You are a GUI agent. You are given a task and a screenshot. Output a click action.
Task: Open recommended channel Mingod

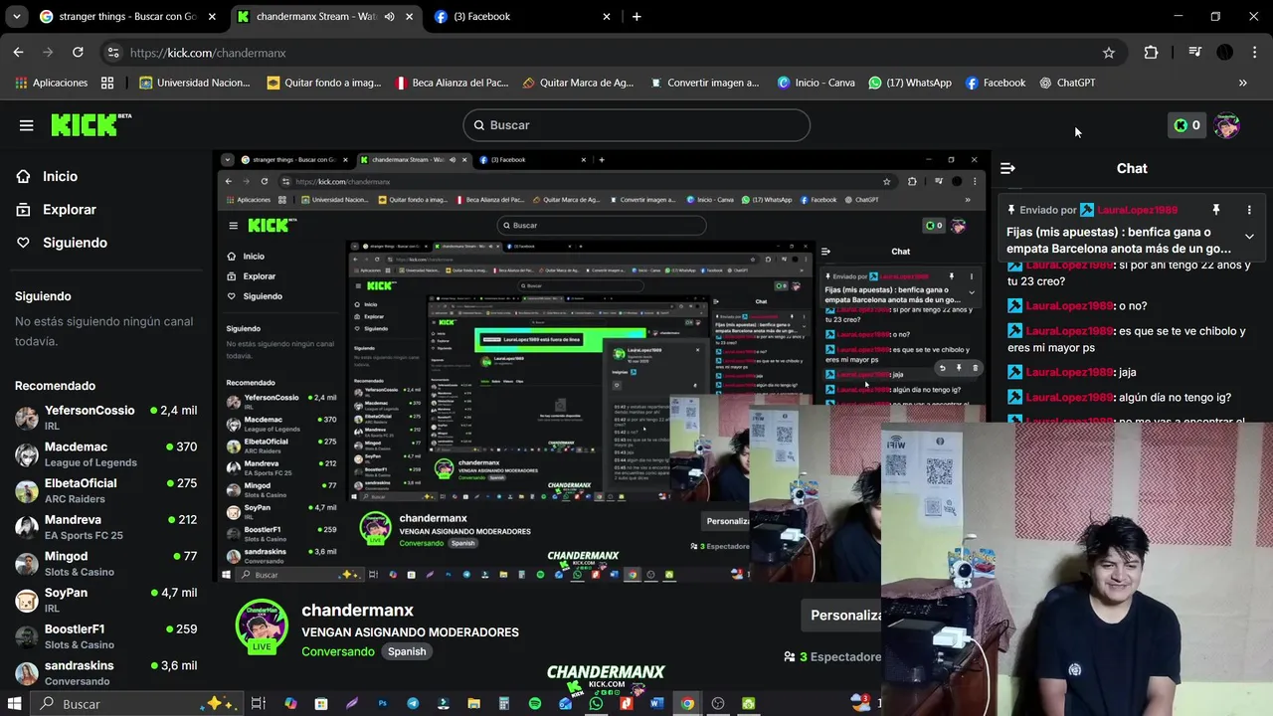tap(105, 564)
